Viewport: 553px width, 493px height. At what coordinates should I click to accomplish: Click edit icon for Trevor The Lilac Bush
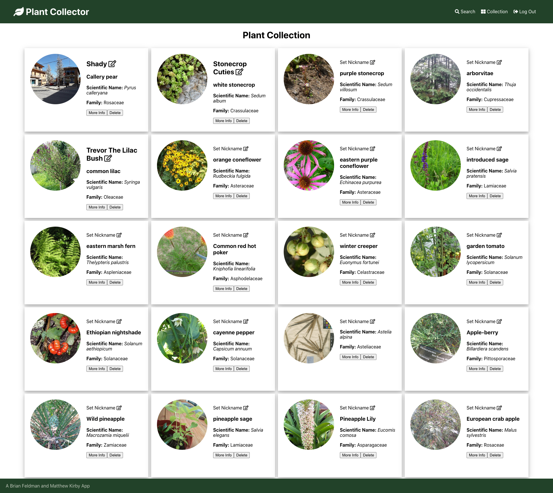108,158
